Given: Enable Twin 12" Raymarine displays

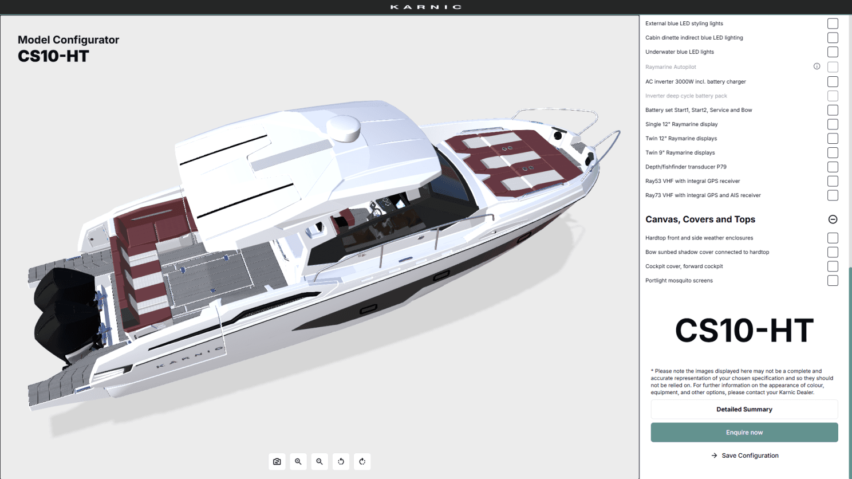Looking at the screenshot, I should (832, 138).
